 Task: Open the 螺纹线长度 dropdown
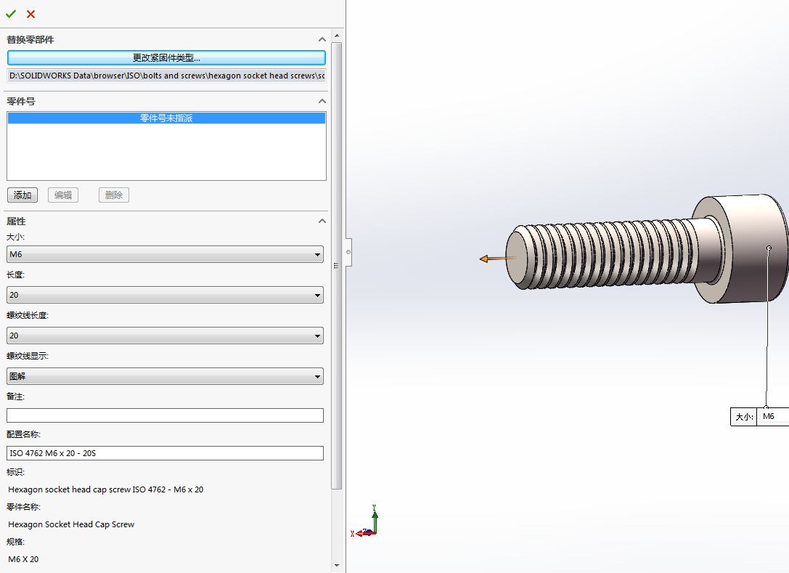(x=165, y=336)
